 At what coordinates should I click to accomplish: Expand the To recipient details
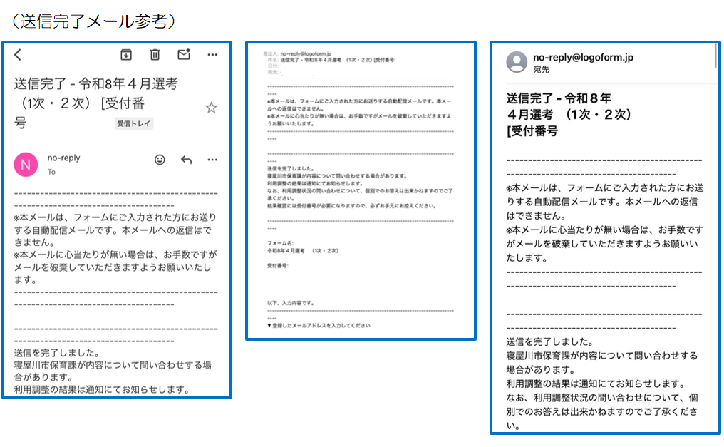tap(51, 172)
